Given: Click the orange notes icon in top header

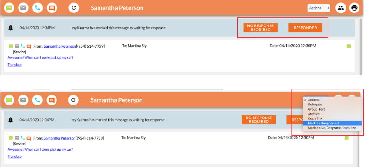Looking at the screenshot, I should click(52, 8).
